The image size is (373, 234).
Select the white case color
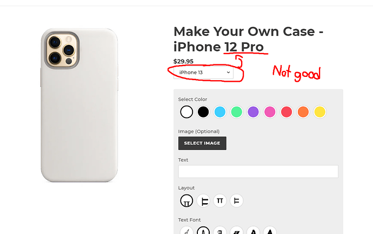[x=186, y=112]
